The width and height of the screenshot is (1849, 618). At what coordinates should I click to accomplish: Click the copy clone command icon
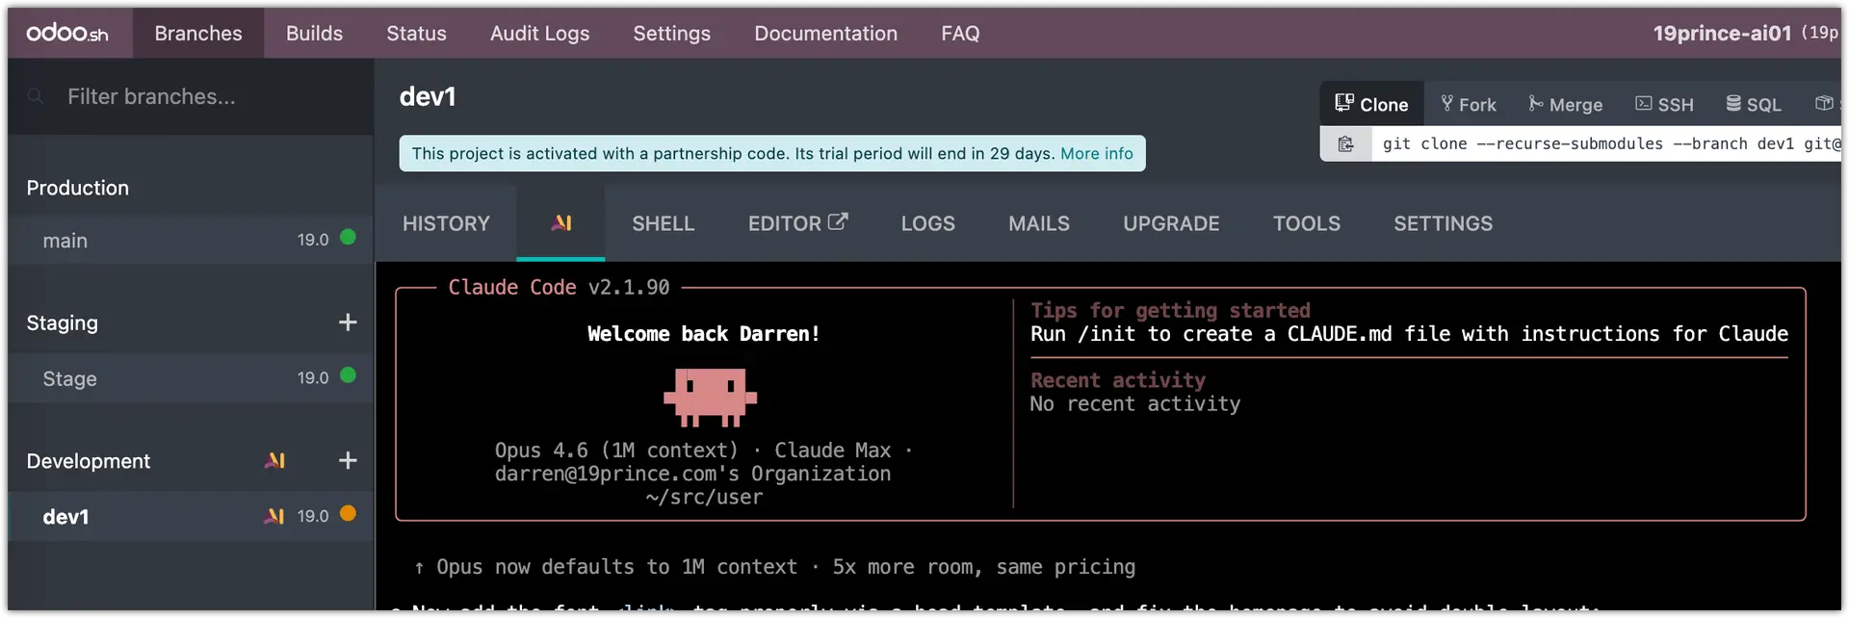point(1345,144)
